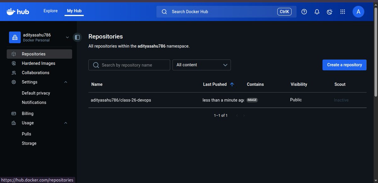378x183 pixels.
Task: Click the Repositories page heading
Action: point(106,37)
